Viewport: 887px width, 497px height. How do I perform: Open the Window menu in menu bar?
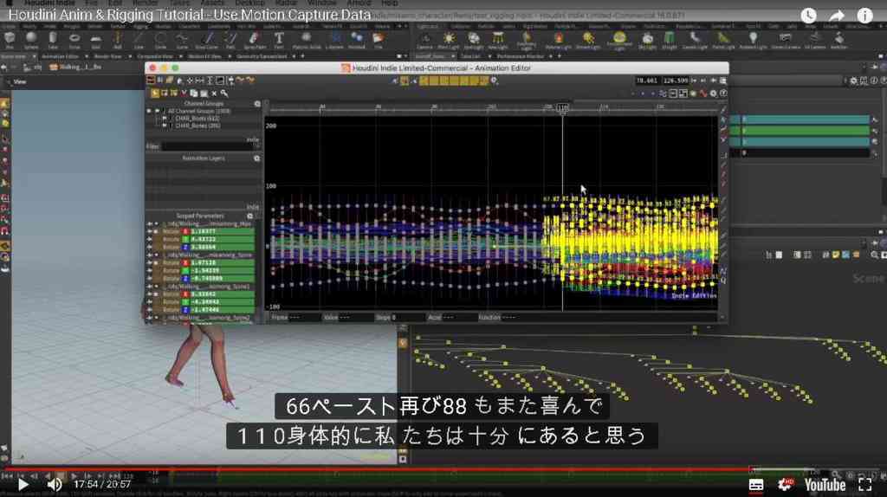click(322, 3)
